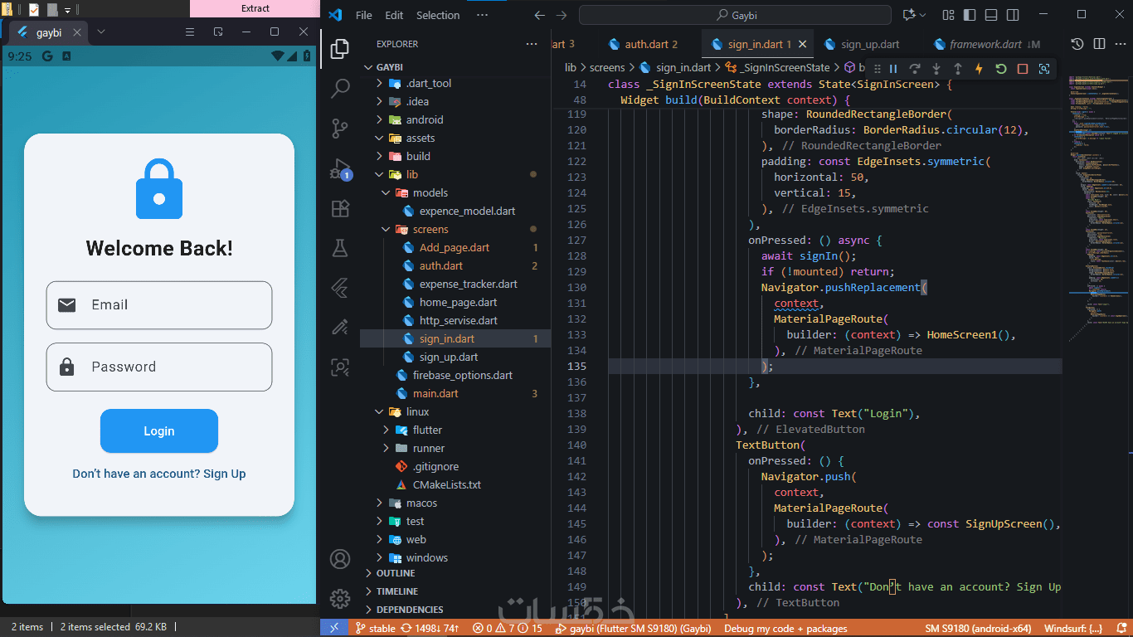Focus the Email field in emulator
This screenshot has width=1133, height=637.
pyautogui.click(x=159, y=305)
